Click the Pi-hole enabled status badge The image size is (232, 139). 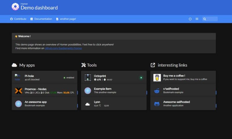(x=69, y=78)
